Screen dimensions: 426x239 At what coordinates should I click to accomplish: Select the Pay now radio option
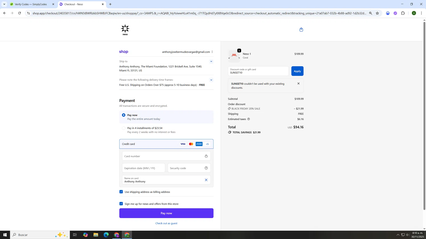coord(124,115)
